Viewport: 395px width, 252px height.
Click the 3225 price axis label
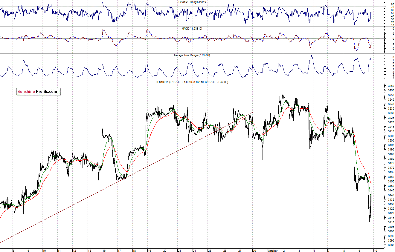(x=391, y=118)
